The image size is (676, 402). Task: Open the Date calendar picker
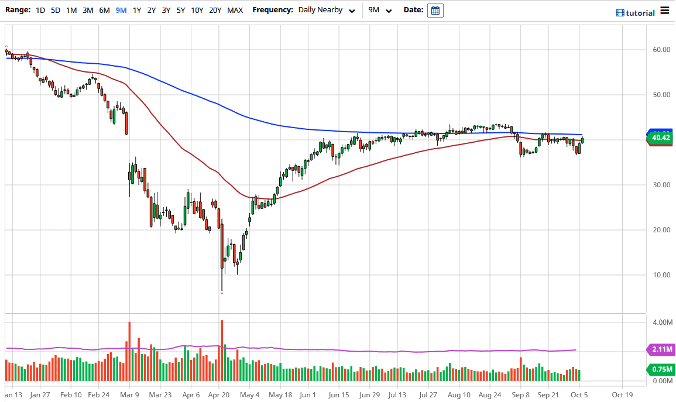coord(434,10)
